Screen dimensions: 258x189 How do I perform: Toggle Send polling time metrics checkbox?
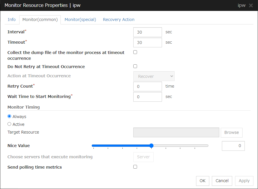[x=135, y=167]
